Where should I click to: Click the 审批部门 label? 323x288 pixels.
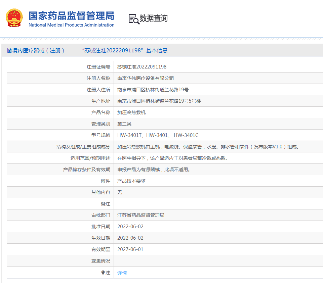101,215
